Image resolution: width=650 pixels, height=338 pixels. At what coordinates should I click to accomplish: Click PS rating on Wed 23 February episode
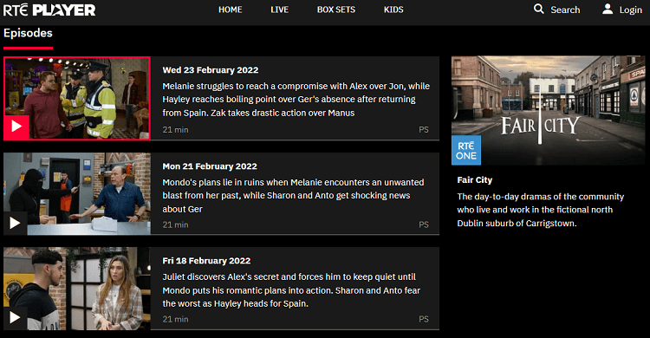tap(423, 130)
